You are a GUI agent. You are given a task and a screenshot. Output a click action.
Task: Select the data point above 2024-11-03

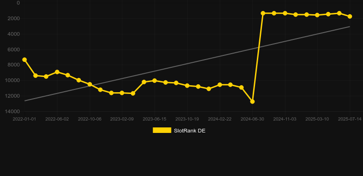click(285, 13)
